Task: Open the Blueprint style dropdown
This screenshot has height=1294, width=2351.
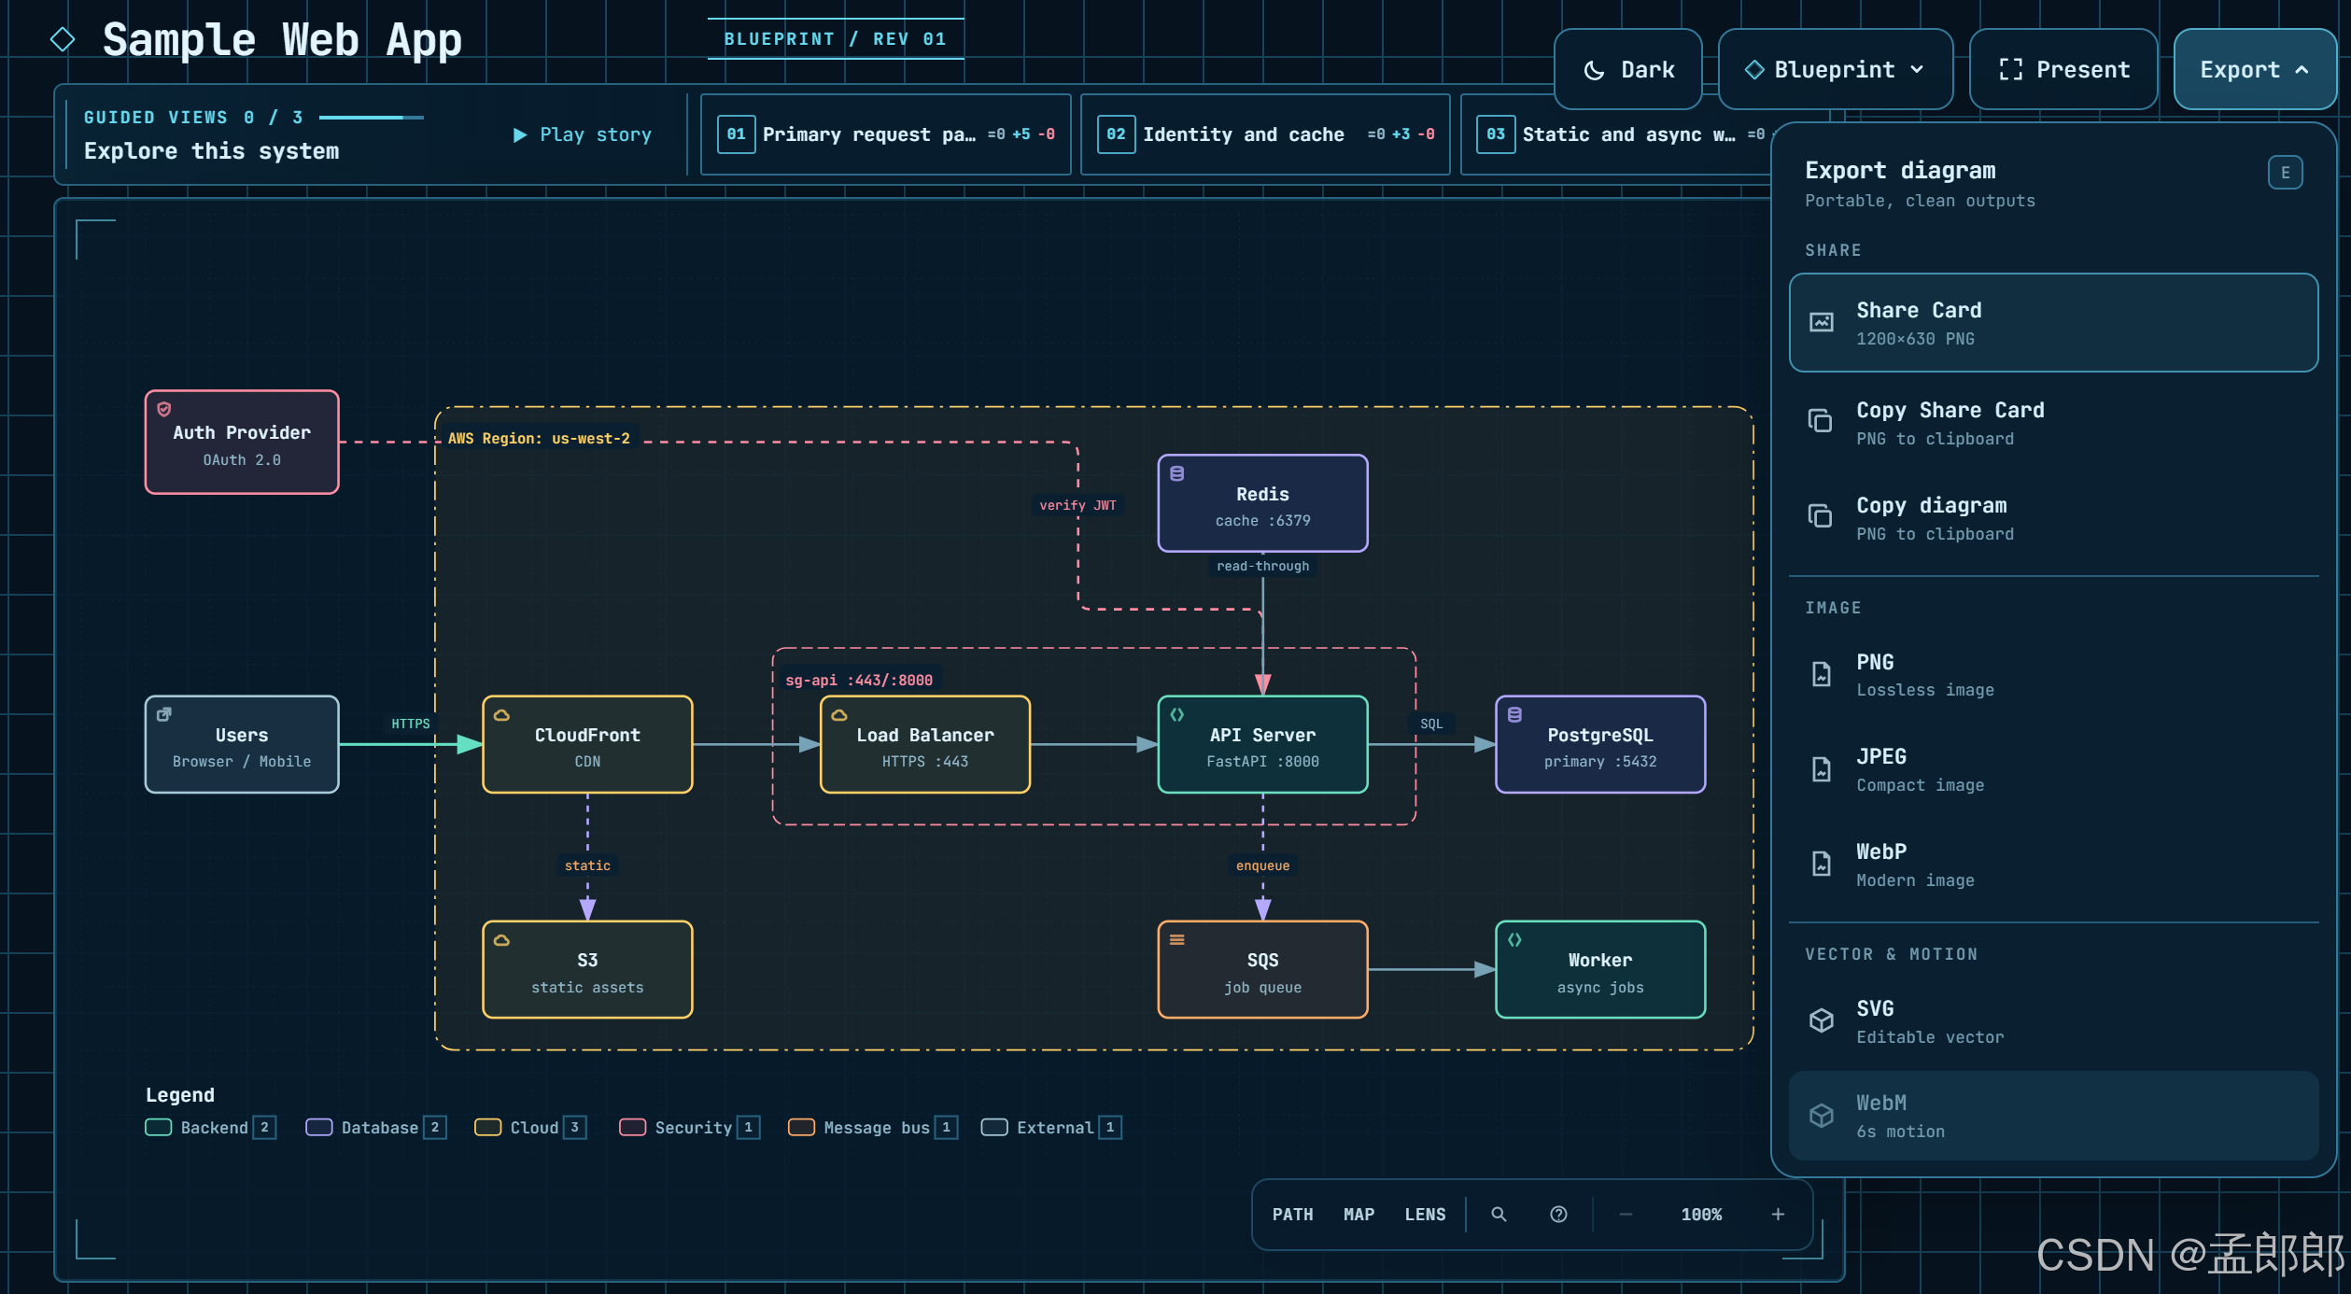Action: 1835,69
